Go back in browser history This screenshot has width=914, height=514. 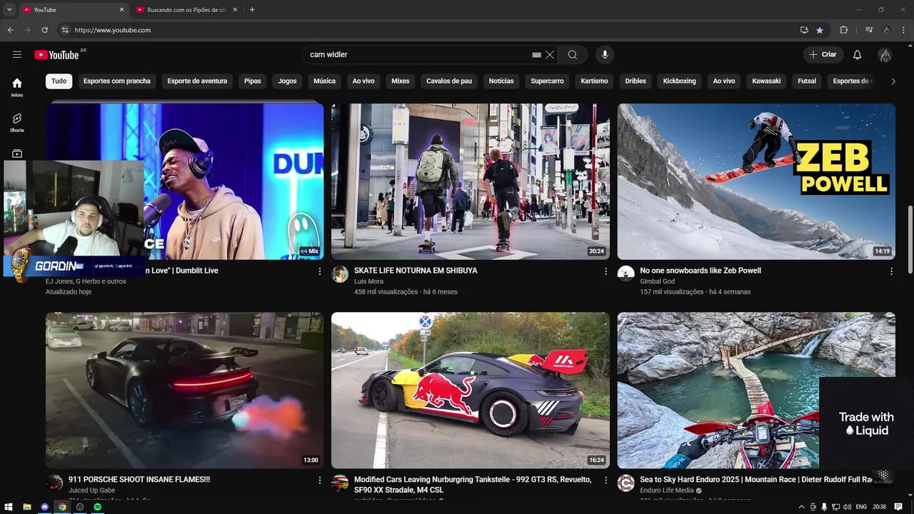point(10,30)
